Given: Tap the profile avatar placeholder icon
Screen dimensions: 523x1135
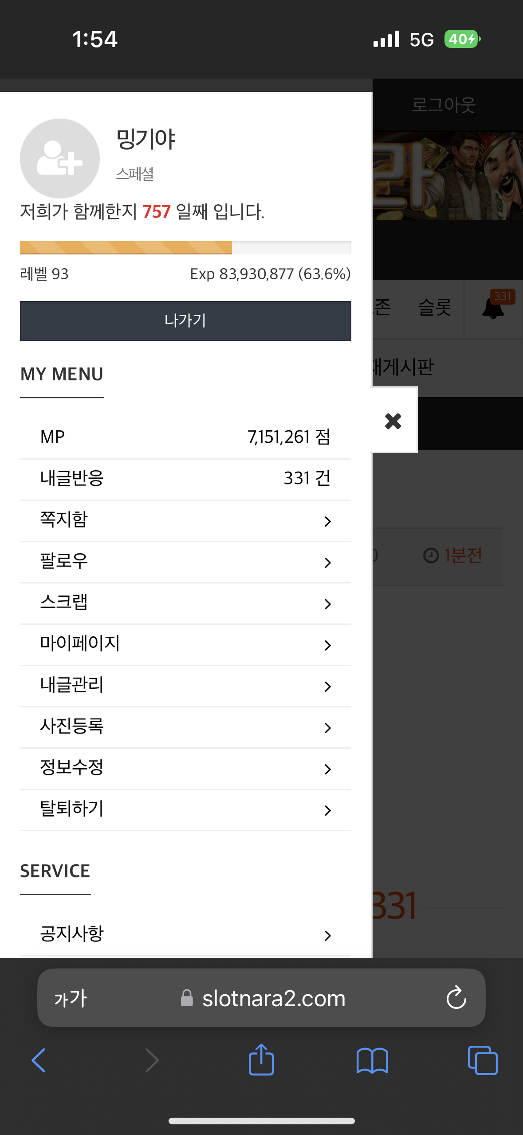Looking at the screenshot, I should click(60, 159).
